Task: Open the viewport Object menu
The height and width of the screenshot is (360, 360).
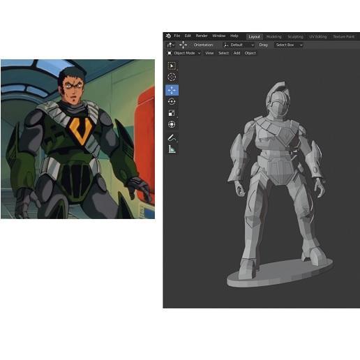Action: tap(250, 53)
